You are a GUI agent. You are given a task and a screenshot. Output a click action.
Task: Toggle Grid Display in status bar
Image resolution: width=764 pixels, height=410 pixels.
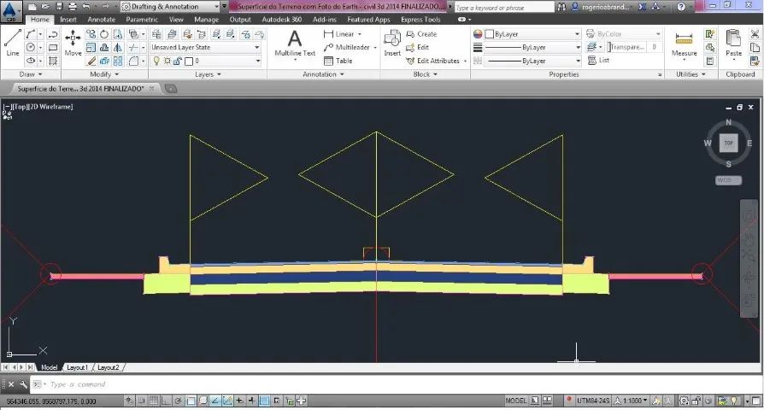[153, 401]
